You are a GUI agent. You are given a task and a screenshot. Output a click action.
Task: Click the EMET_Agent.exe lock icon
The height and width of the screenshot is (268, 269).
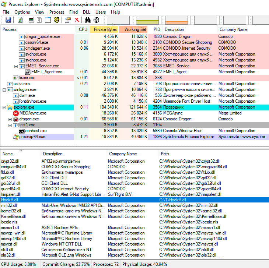(x=27, y=72)
